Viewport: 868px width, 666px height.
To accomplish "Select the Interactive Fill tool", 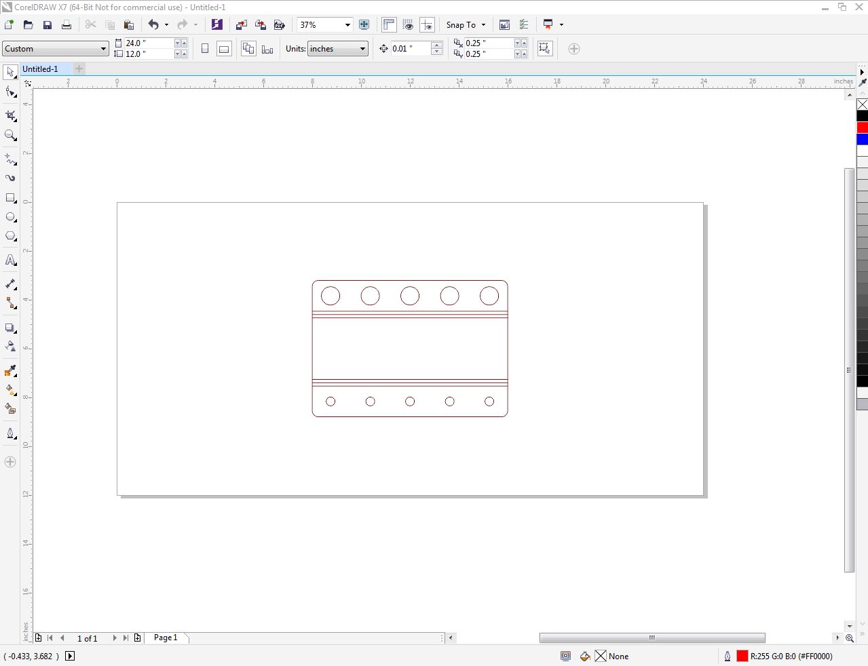I will tap(10, 390).
